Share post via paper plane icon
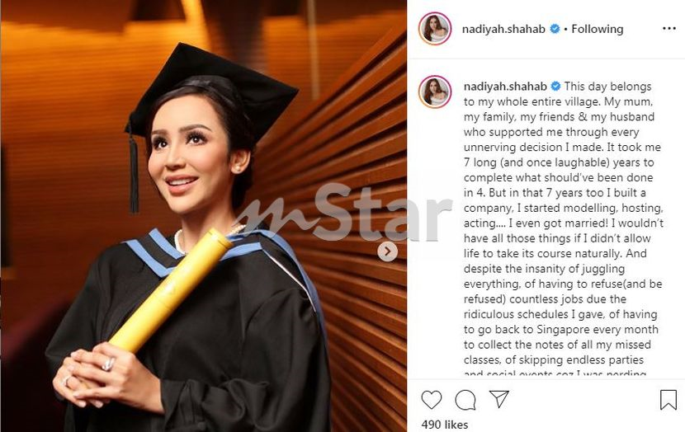The width and height of the screenshot is (685, 432). (499, 399)
